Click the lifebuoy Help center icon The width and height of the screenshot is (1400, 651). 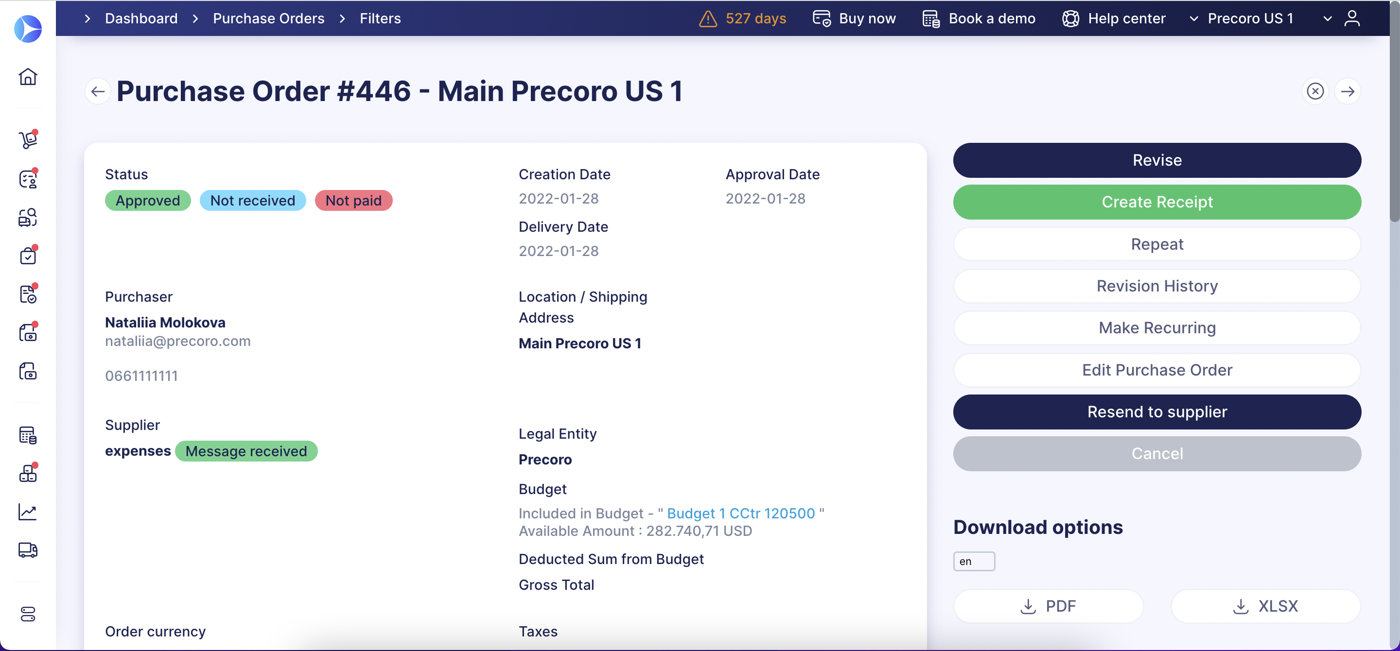(1070, 18)
